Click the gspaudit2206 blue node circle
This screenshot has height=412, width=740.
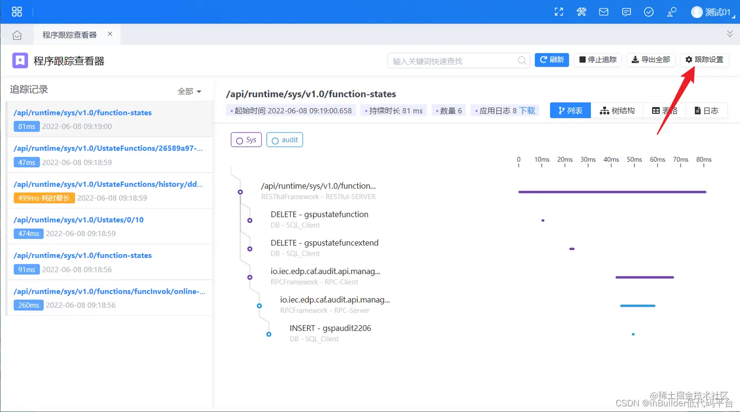[269, 334]
